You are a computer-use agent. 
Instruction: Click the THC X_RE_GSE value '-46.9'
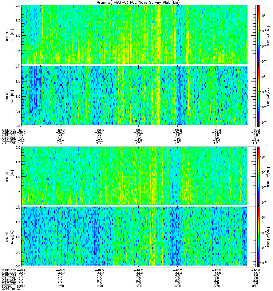pos(21,270)
